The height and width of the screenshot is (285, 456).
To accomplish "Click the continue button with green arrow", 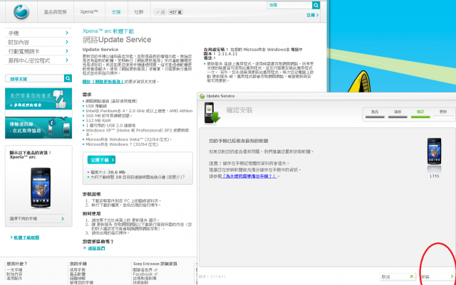I will (437, 276).
